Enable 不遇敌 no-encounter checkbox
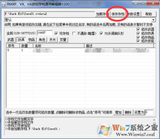 coord(74,34)
